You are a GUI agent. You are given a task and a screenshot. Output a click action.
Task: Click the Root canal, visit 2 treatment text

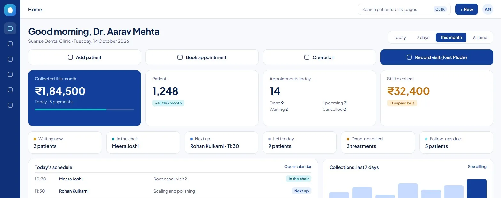[170, 179]
